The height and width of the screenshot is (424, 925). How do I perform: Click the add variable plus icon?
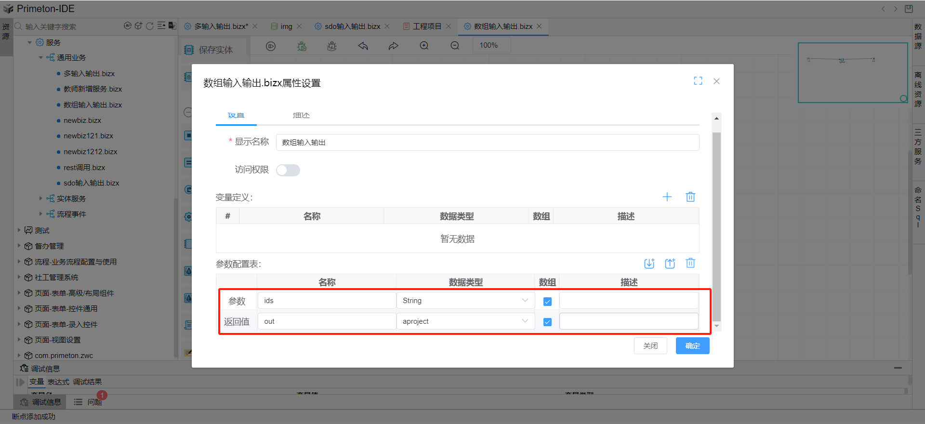coord(667,197)
